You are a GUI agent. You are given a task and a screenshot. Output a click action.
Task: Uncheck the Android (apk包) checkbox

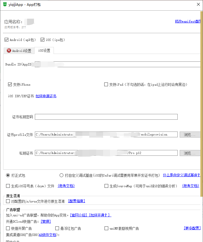tap(7, 40)
